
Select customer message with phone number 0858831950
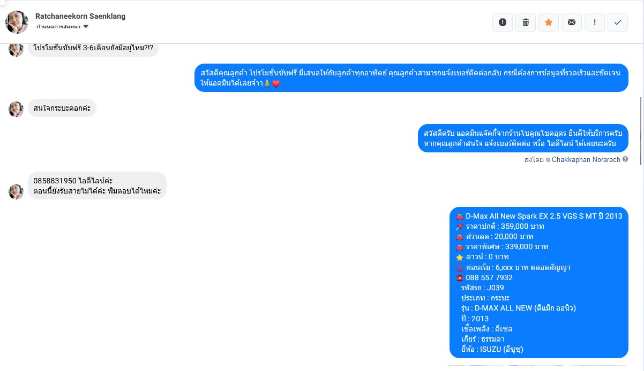tap(97, 186)
